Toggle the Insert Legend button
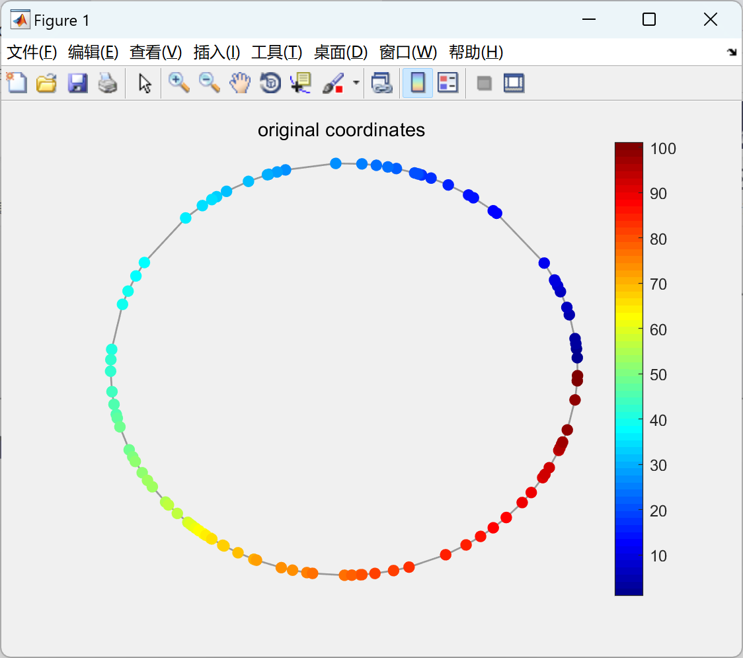The height and width of the screenshot is (658, 743). pyautogui.click(x=448, y=83)
